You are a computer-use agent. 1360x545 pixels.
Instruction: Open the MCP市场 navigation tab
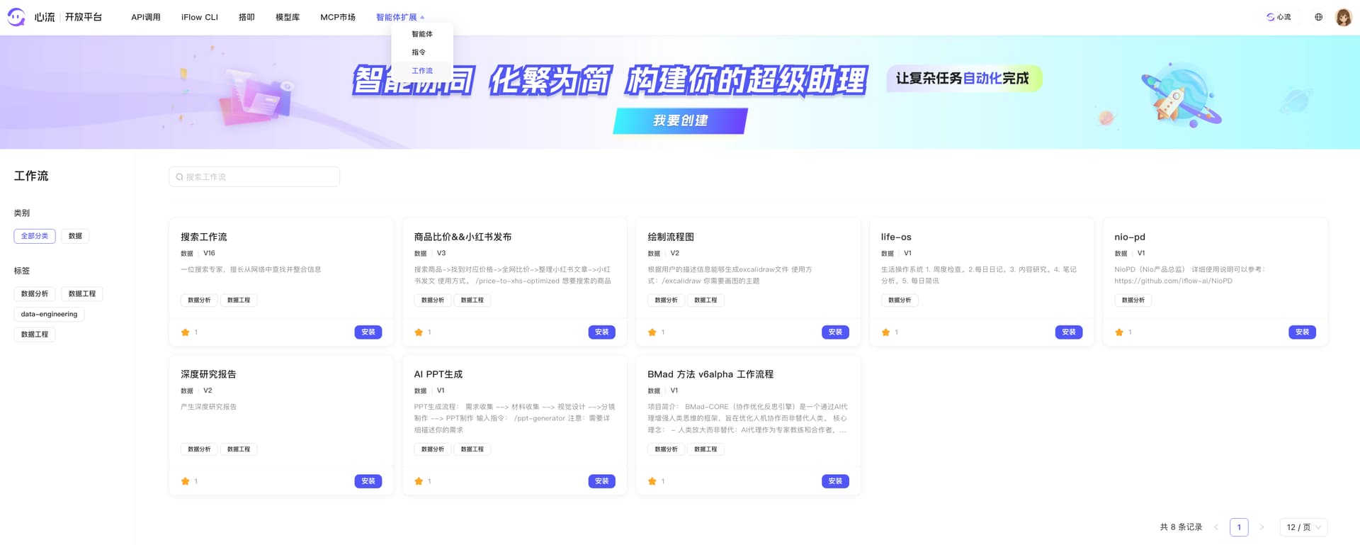338,17
